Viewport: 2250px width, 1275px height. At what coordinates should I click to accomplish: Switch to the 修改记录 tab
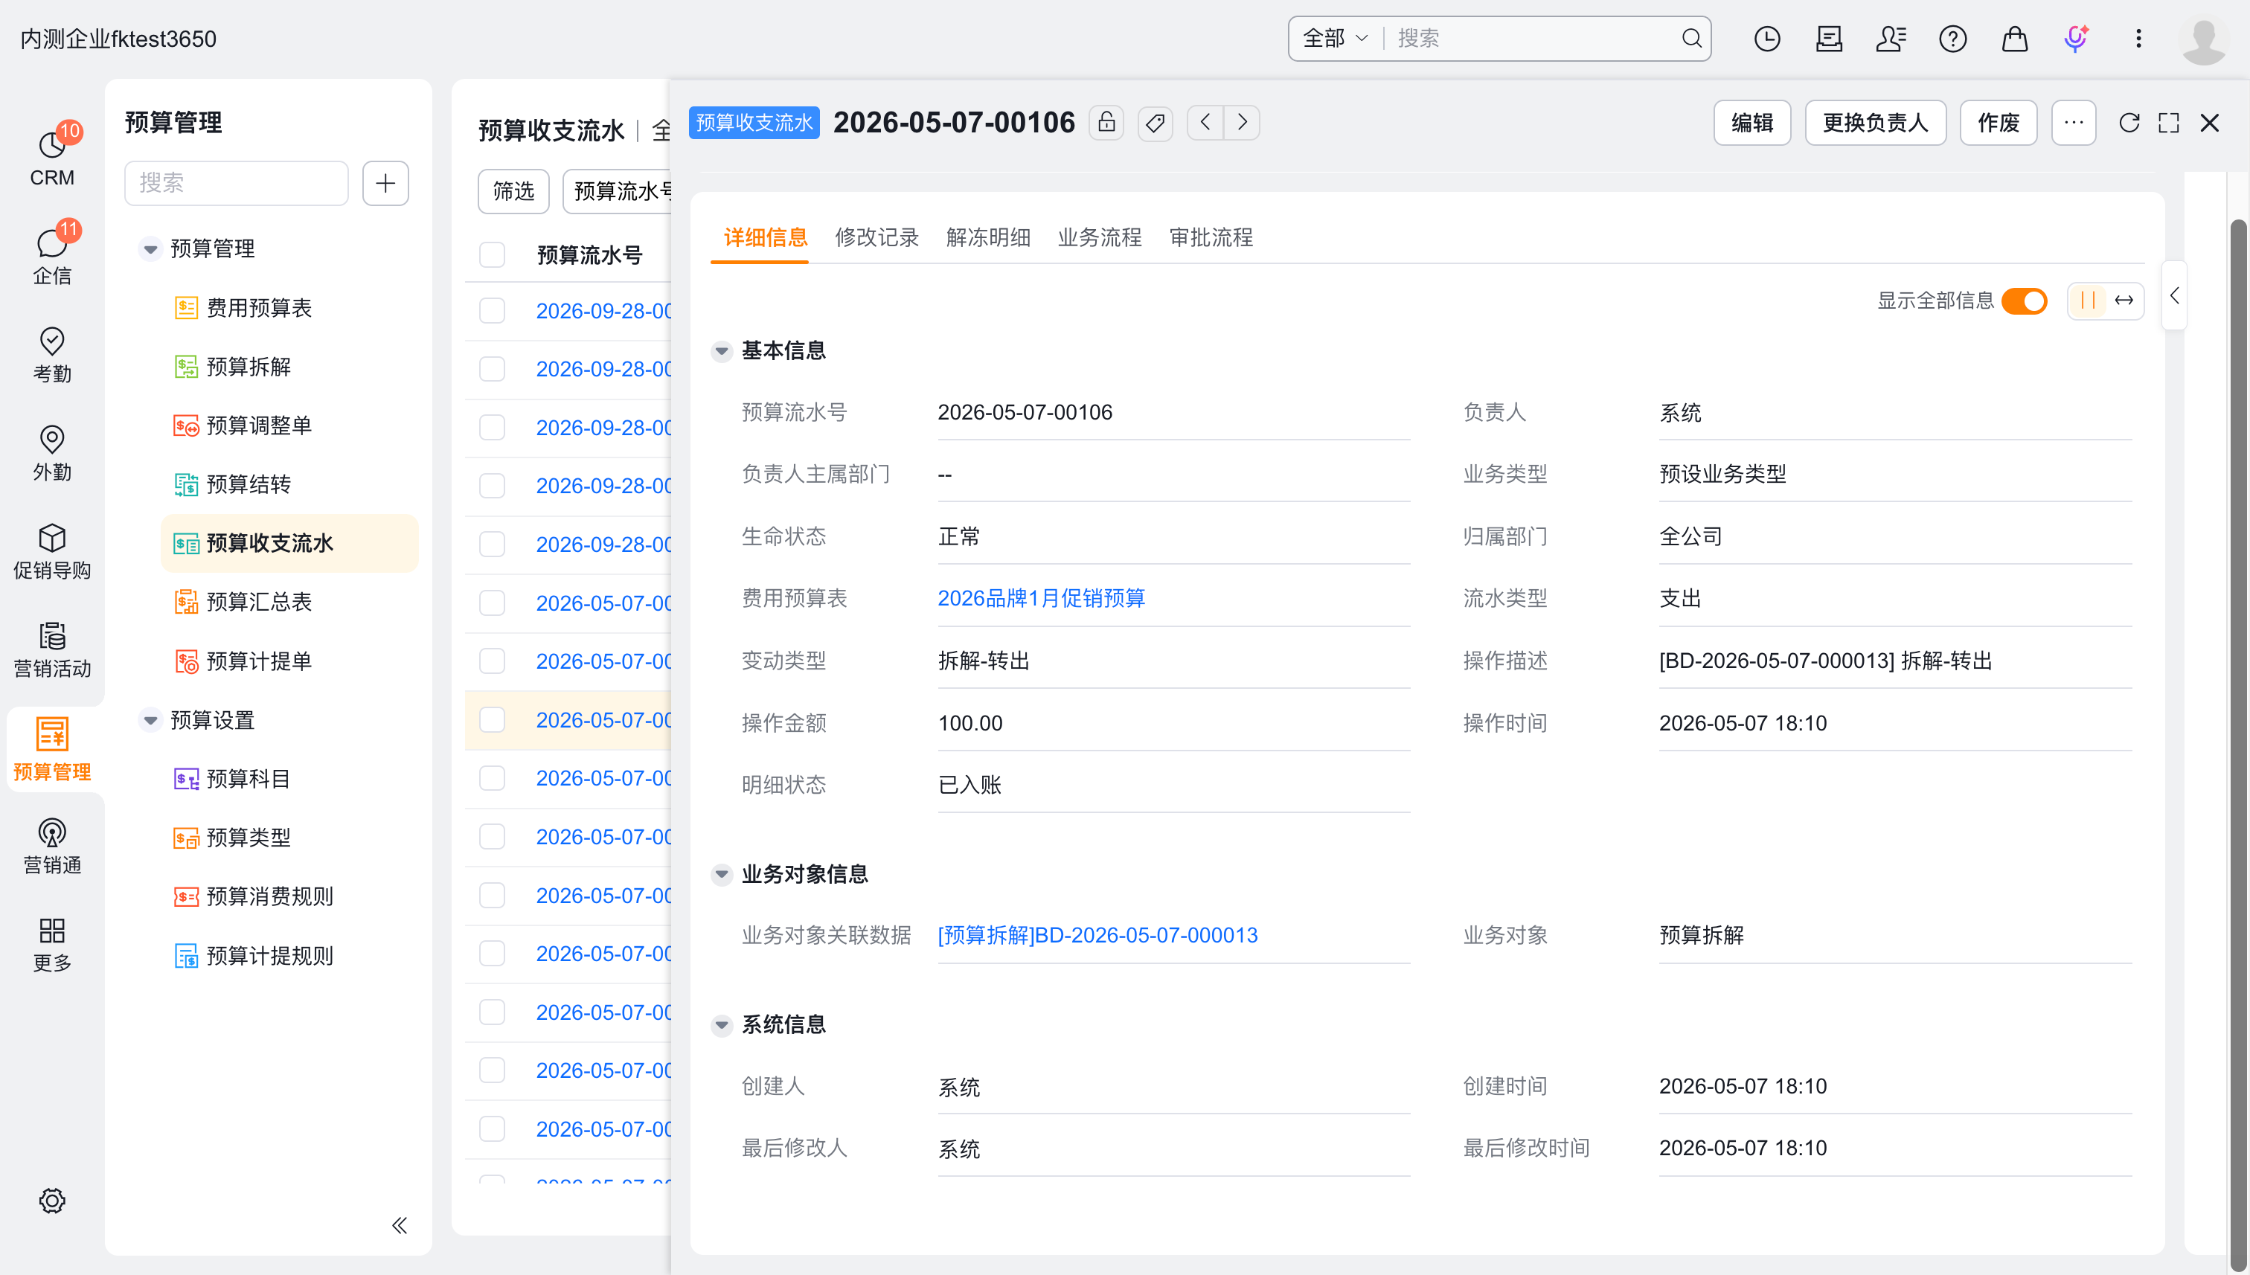click(x=876, y=237)
